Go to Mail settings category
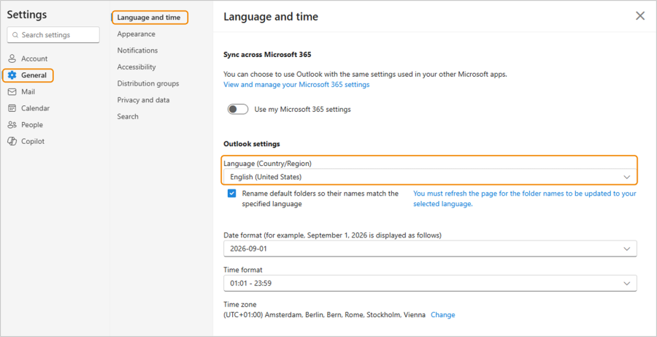 [28, 91]
